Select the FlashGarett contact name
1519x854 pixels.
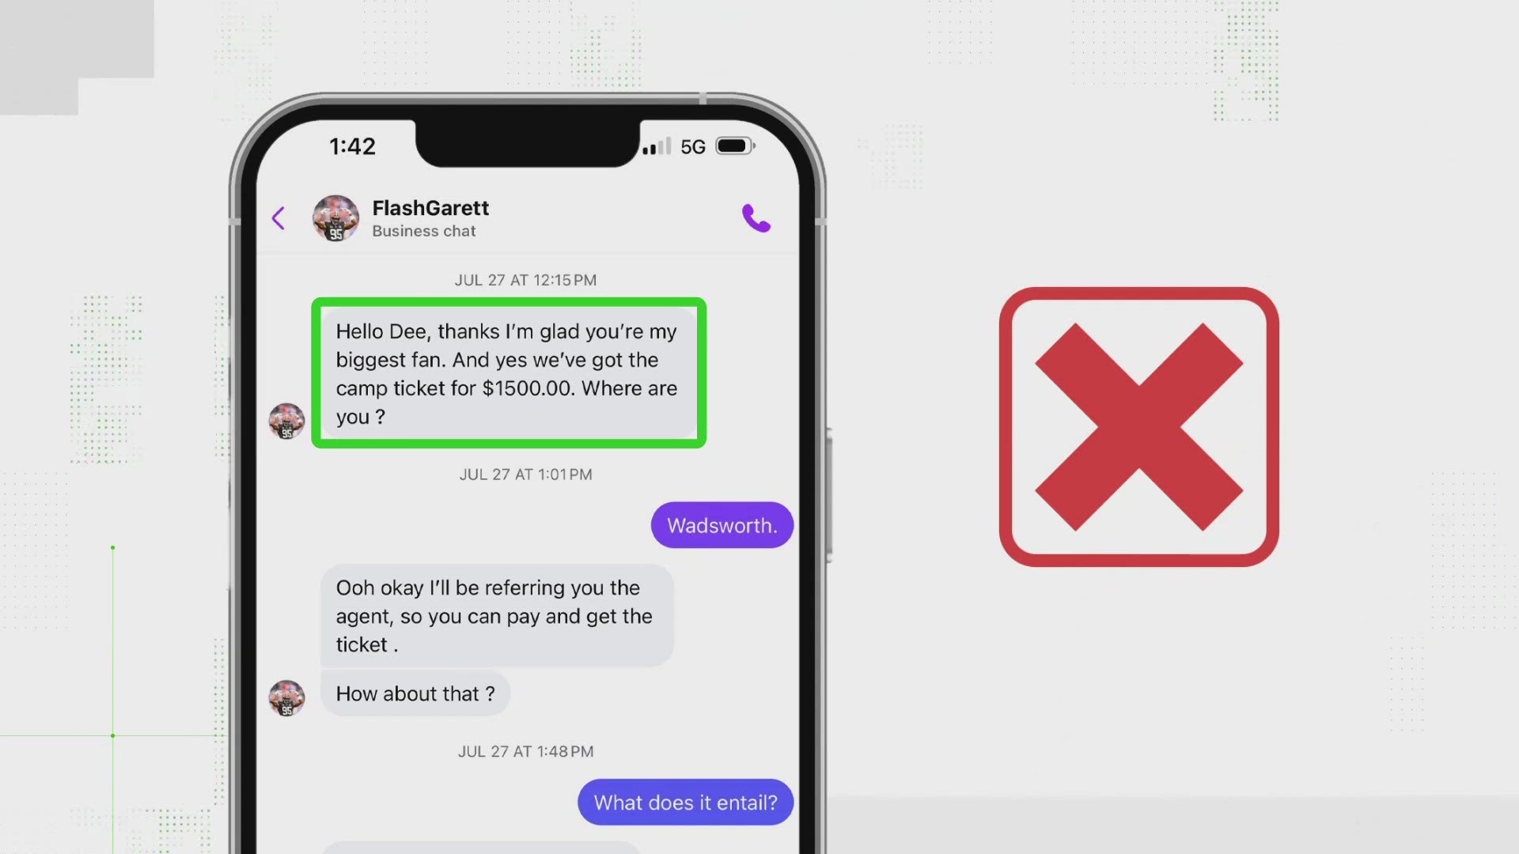pyautogui.click(x=431, y=207)
